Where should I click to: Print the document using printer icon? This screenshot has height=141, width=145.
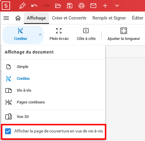[x=82, y=6]
